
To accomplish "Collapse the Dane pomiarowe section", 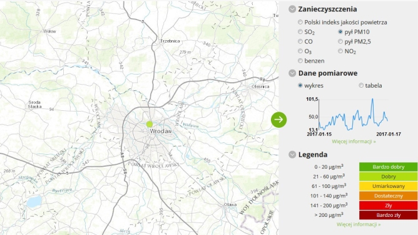I will (292, 73).
